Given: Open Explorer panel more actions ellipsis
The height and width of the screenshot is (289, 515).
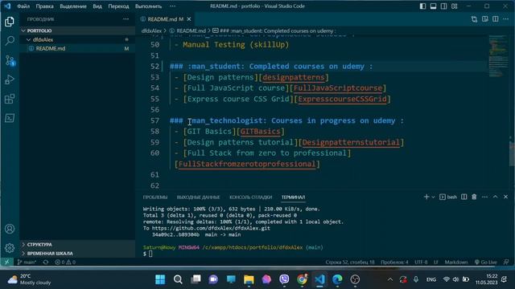Looking at the screenshot, I should (x=126, y=19).
